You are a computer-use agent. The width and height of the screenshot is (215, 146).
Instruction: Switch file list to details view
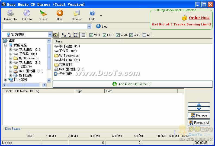[83, 35]
